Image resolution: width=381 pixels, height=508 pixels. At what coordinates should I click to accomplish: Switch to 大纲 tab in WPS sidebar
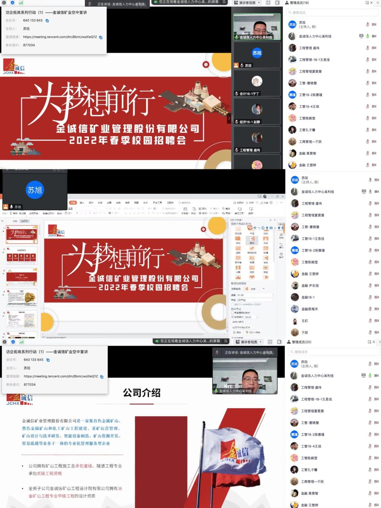point(15,221)
